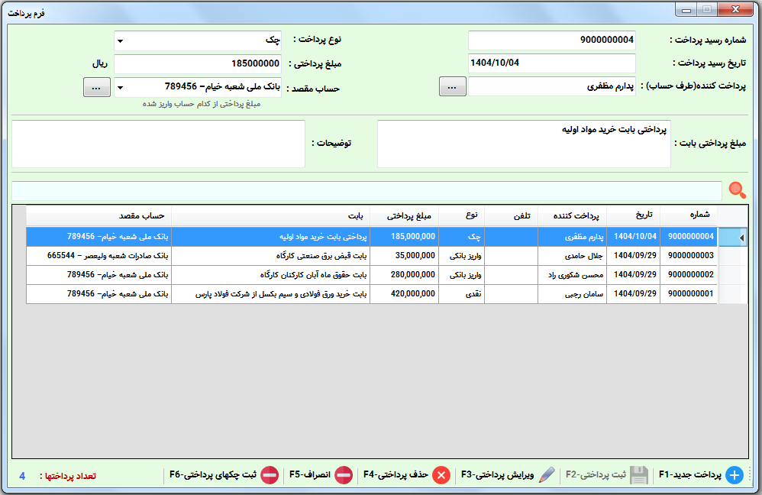Click the payment receipt number field 9000000004
Viewport: 762px width, 495px height.
[x=551, y=40]
